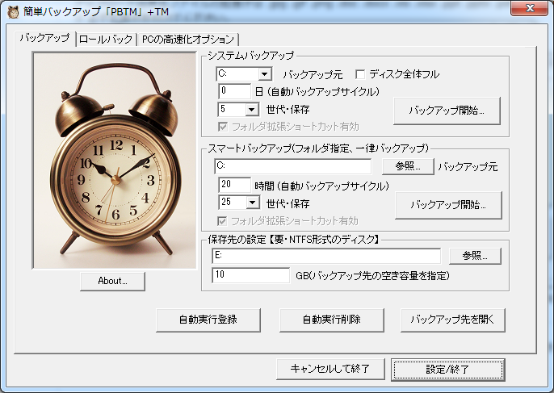Open the C: backup source drive dropdown
This screenshot has height=393, width=554.
[x=250, y=74]
